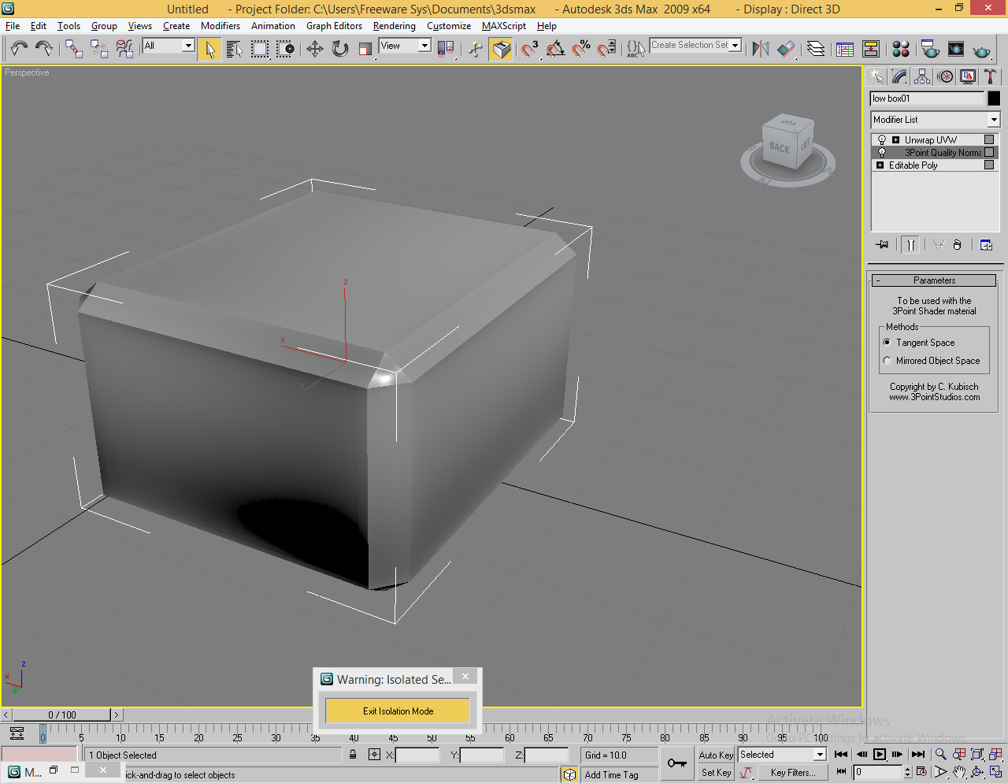Click the Auto Key button
The width and height of the screenshot is (1008, 783).
[x=716, y=755]
